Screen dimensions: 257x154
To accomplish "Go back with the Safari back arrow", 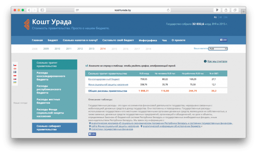I will (29, 10).
